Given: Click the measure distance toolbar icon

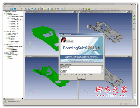Looking at the screenshot, I should pyautogui.click(x=55, y=9).
